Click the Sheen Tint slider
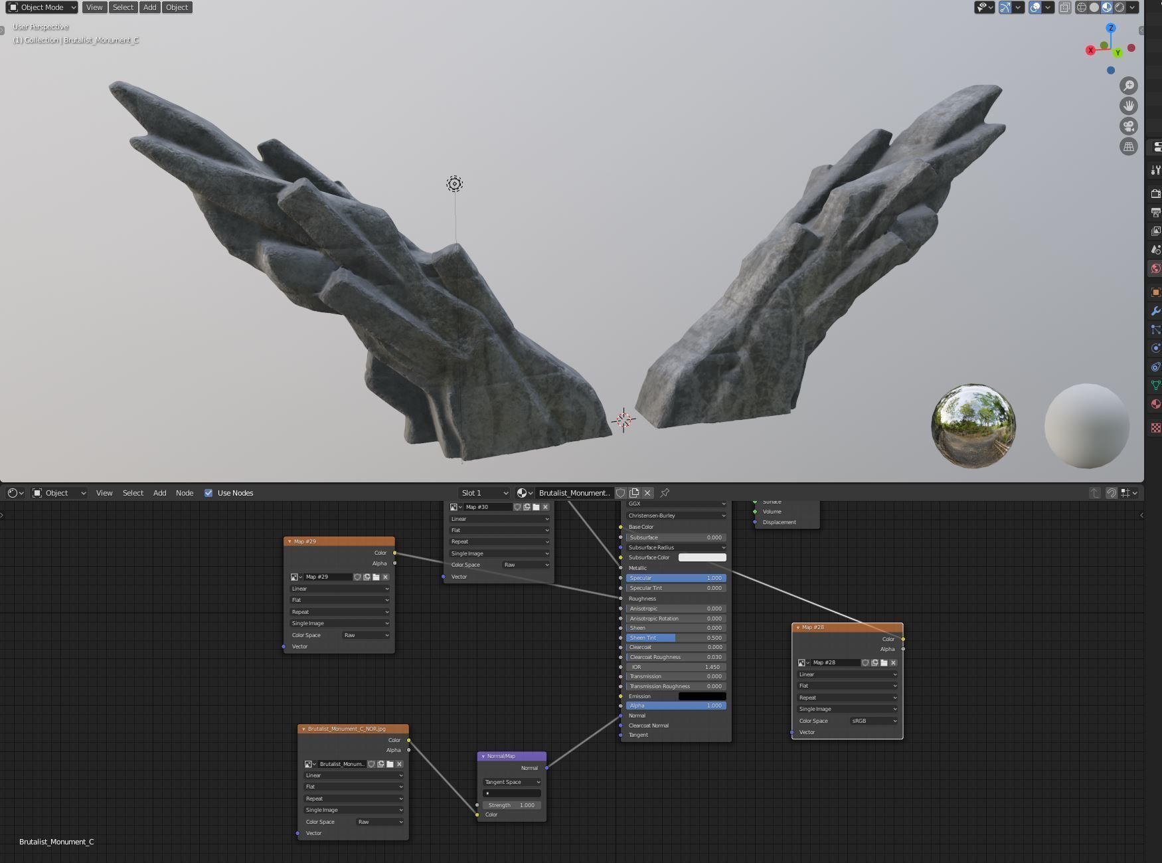The image size is (1162, 863). [x=676, y=638]
